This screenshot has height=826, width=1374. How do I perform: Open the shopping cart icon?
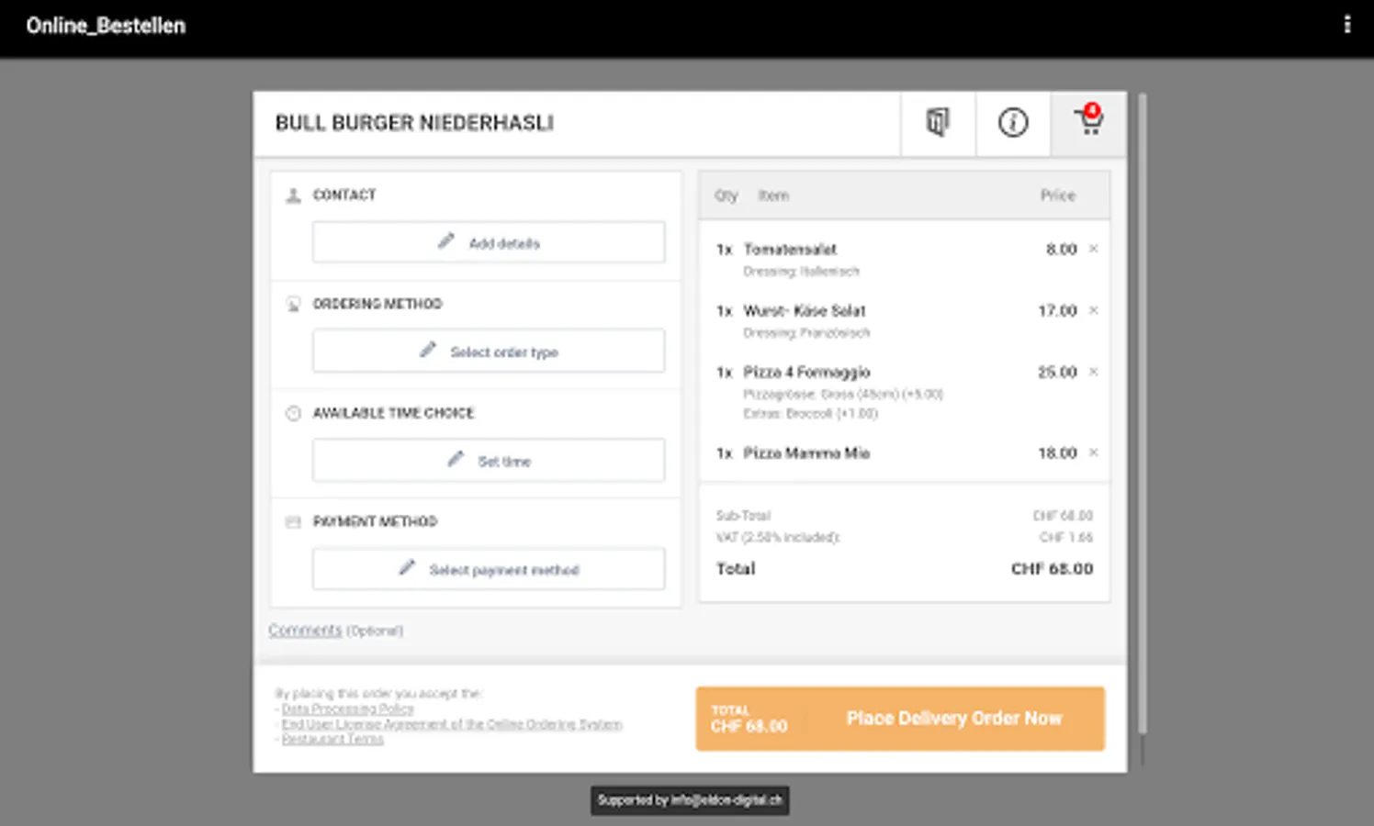(x=1089, y=122)
